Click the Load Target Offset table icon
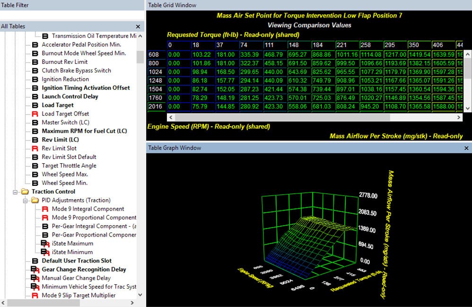The image size is (472, 307). [x=35, y=114]
